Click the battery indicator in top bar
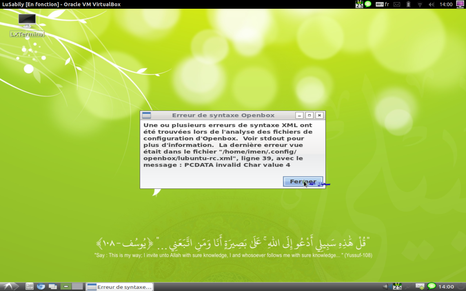 point(408,4)
